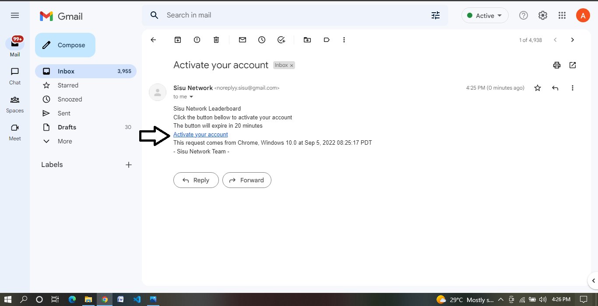
Task: Click the reply arrow icon in the header
Action: 555,88
